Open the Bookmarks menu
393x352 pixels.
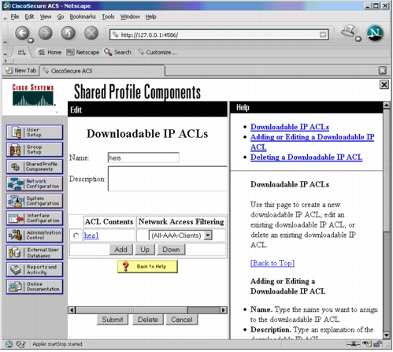(83, 17)
